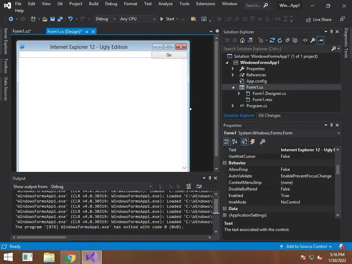Switch to the Git Changes tab
Image resolution: width=352 pixels, height=264 pixels.
point(269,115)
